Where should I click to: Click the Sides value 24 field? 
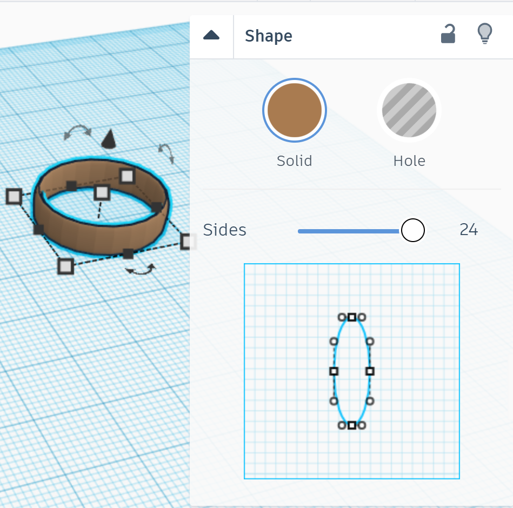(x=469, y=230)
